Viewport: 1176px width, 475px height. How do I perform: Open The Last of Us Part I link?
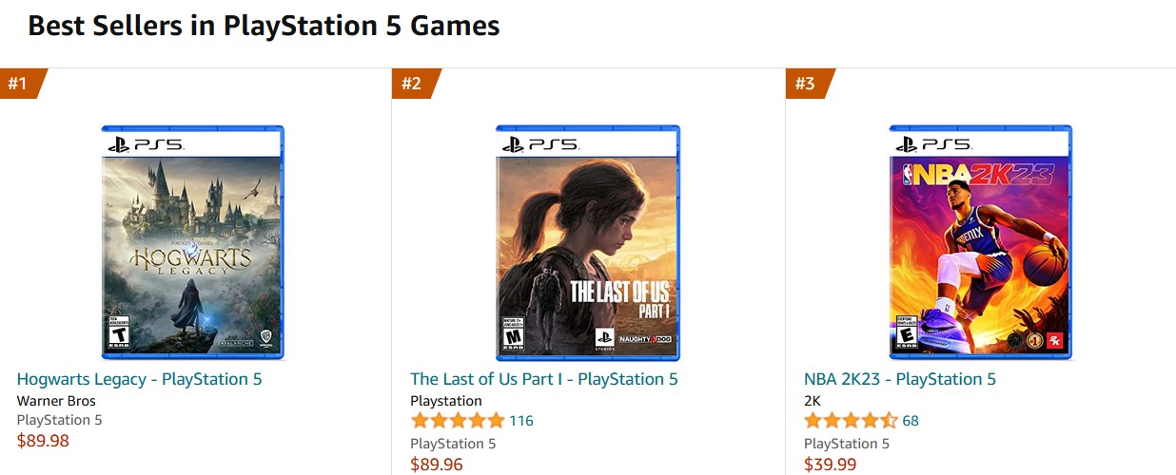pos(543,379)
